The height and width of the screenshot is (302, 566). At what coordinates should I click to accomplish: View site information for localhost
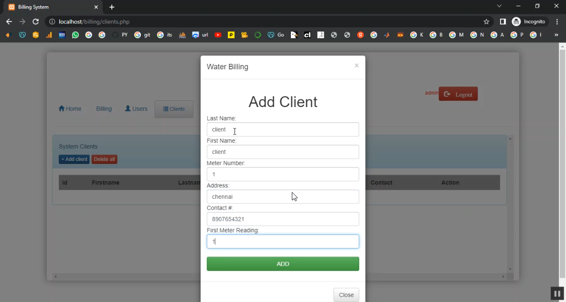pos(52,22)
